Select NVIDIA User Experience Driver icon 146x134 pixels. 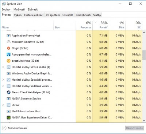coord(8,118)
